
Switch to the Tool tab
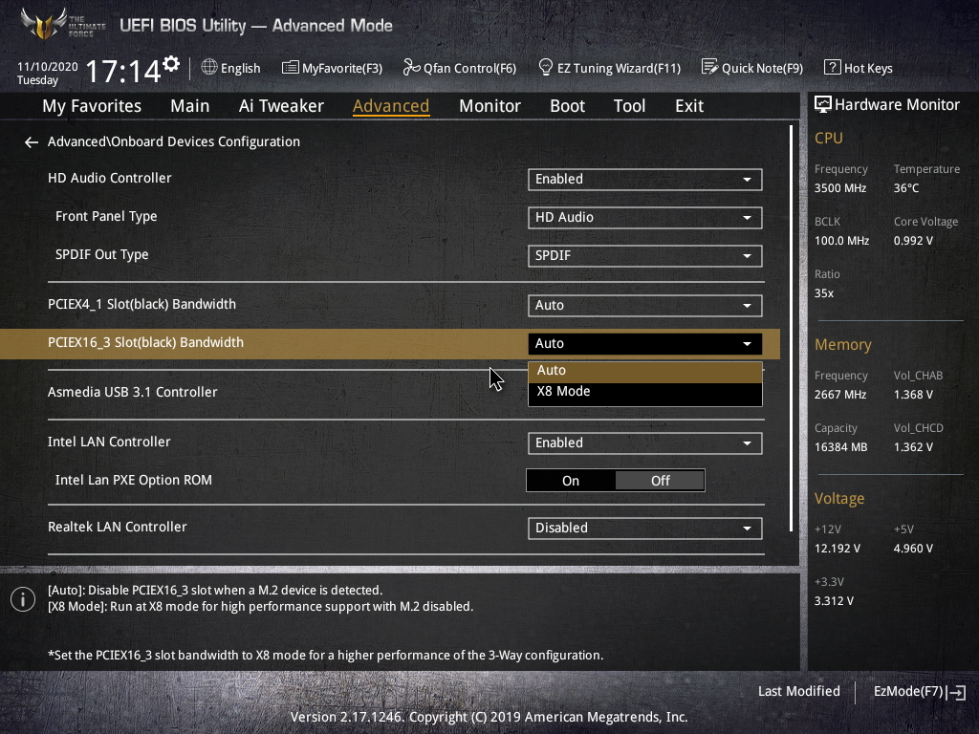click(x=629, y=106)
